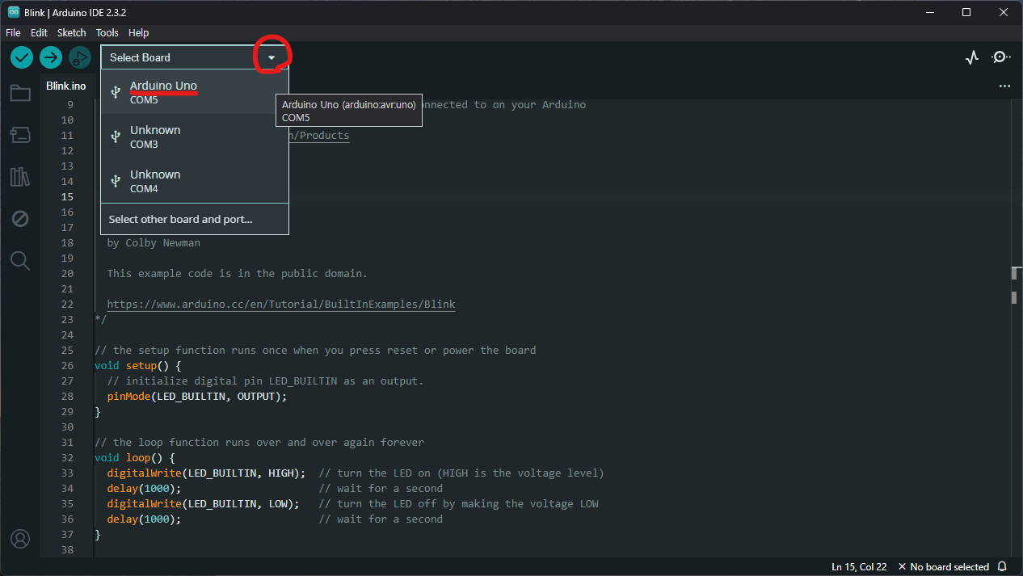Viewport: 1023px width, 576px height.
Task: Select Arduino Uno on COM5
Action: click(x=195, y=92)
